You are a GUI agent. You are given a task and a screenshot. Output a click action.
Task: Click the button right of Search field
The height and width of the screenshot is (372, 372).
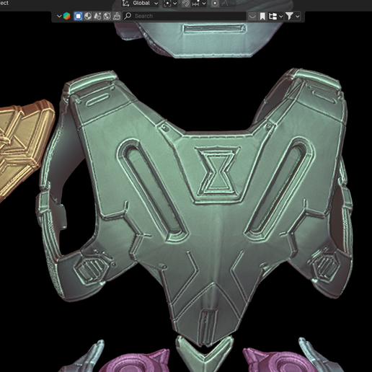click(x=252, y=17)
